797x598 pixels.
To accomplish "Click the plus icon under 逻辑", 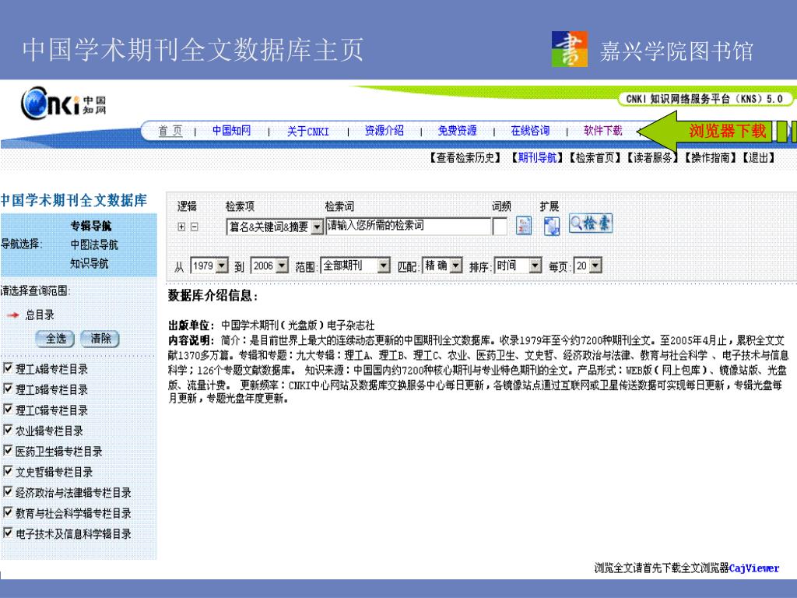I will [181, 227].
